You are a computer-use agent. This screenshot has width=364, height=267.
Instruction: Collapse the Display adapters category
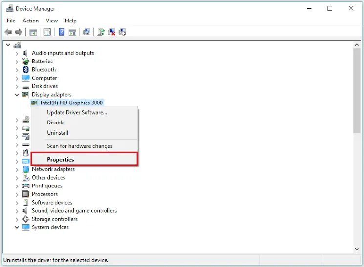point(17,95)
